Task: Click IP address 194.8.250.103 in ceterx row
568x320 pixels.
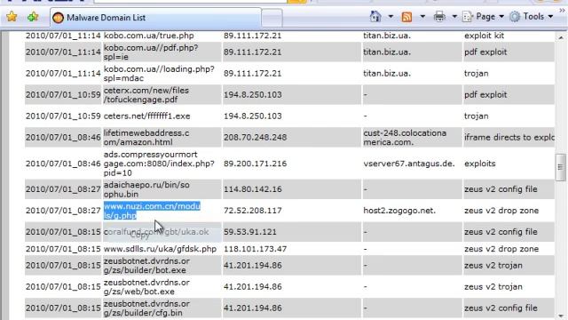Action: pyautogui.click(x=252, y=95)
